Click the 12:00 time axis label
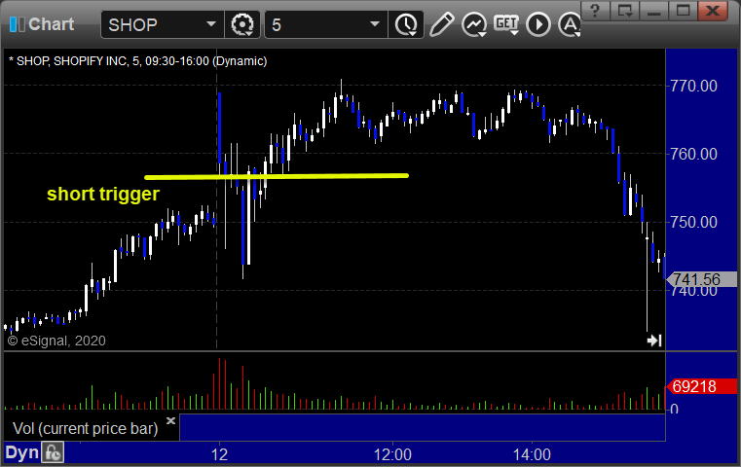 tap(392, 454)
